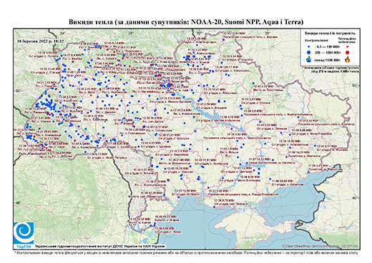
Task: Click the 18 березня 2022 date stamp
Action: [41, 41]
